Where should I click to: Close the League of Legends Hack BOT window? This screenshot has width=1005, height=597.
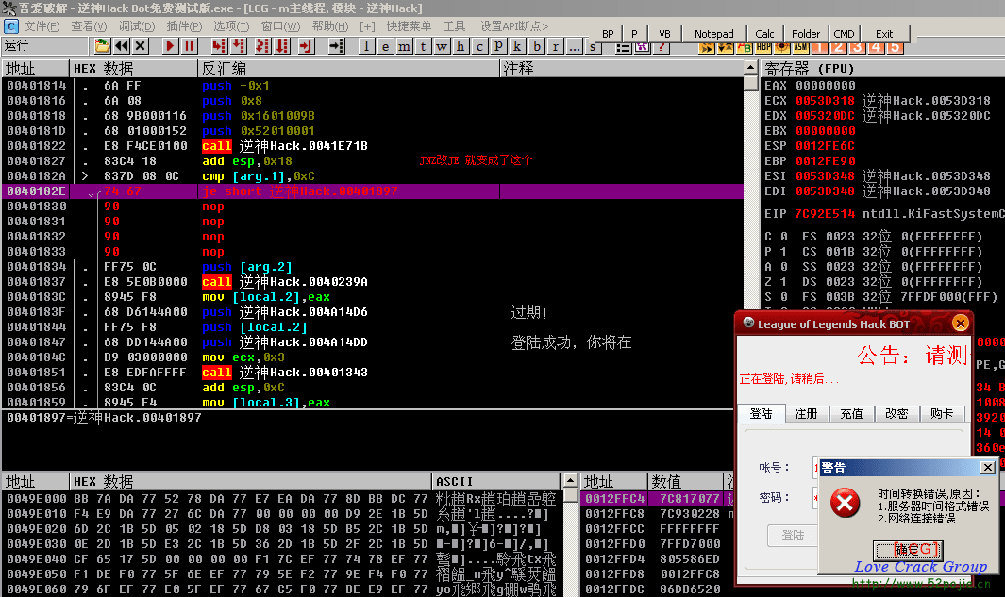(960, 323)
